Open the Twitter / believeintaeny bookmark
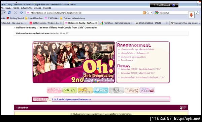This screenshot has width=202, height=122. [x=73, y=18]
